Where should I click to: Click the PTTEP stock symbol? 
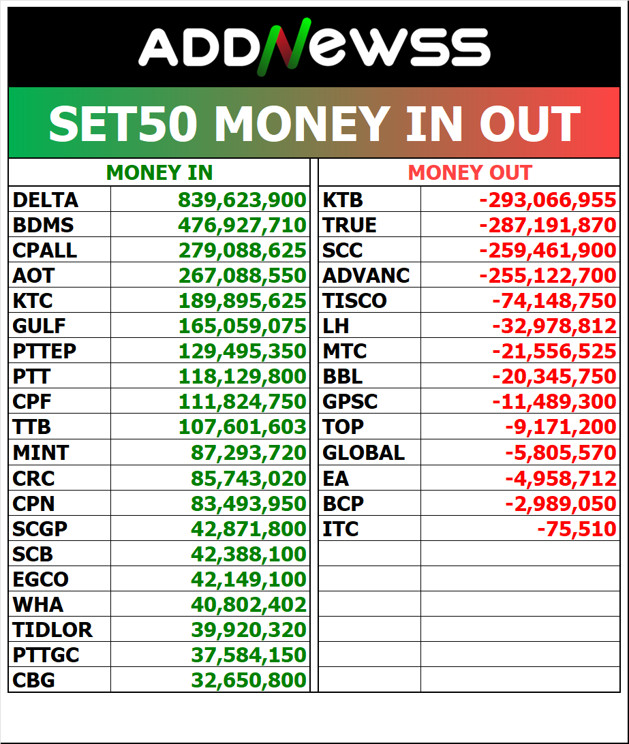[x=45, y=352]
